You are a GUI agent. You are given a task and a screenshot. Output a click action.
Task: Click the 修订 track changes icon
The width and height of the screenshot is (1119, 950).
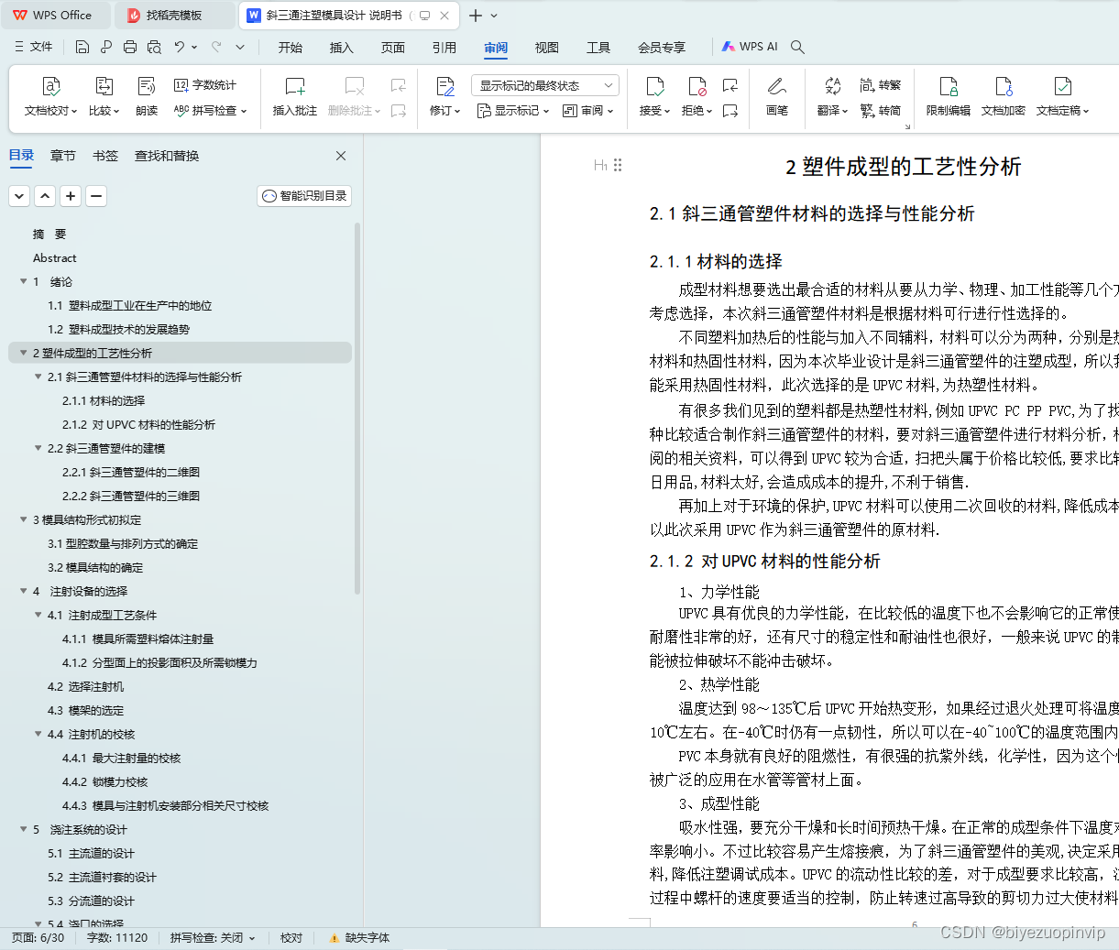tap(445, 87)
